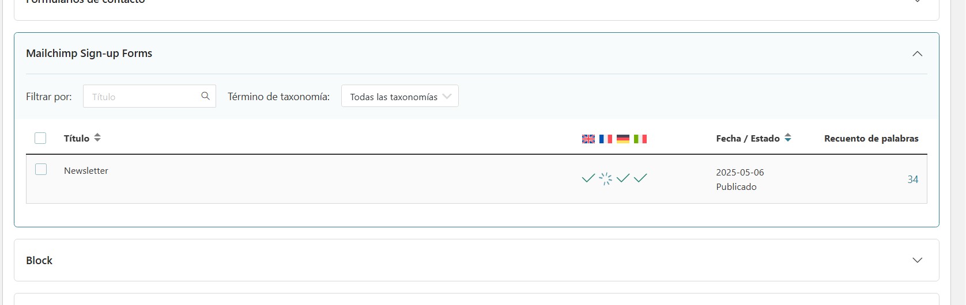Click the Italian flag column icon
The image size is (966, 305).
[x=640, y=139]
